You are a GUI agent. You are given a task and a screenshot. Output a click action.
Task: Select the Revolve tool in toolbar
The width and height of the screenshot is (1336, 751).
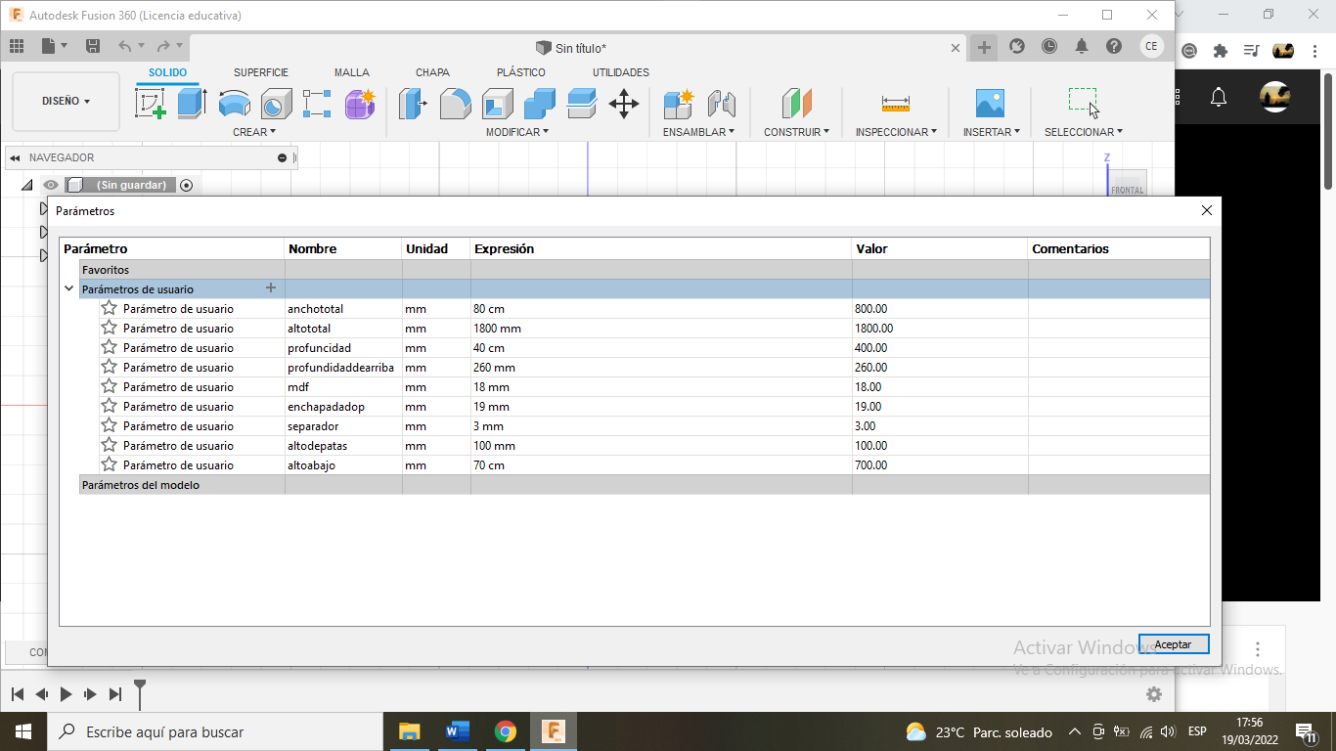pos(234,103)
